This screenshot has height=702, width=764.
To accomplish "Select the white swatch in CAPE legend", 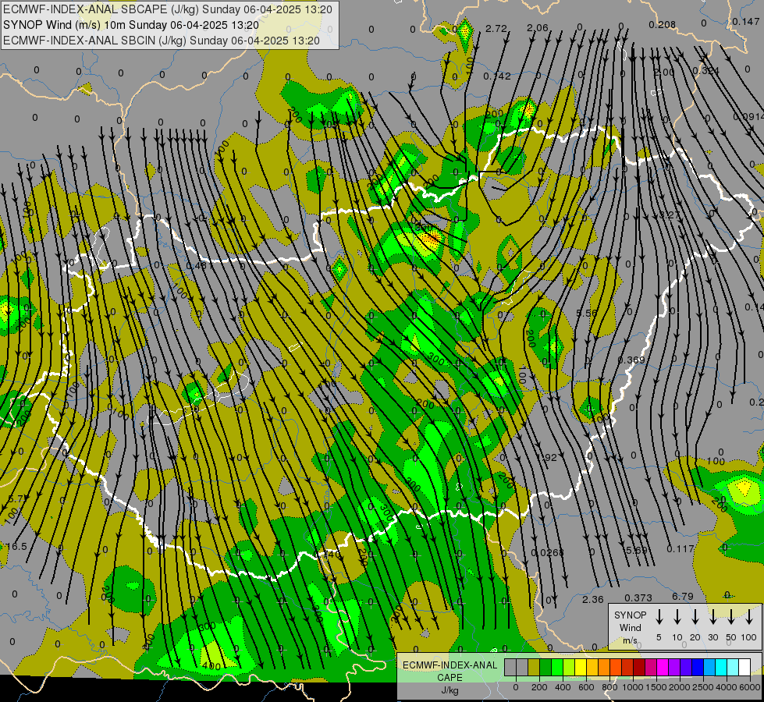I will click(x=744, y=668).
